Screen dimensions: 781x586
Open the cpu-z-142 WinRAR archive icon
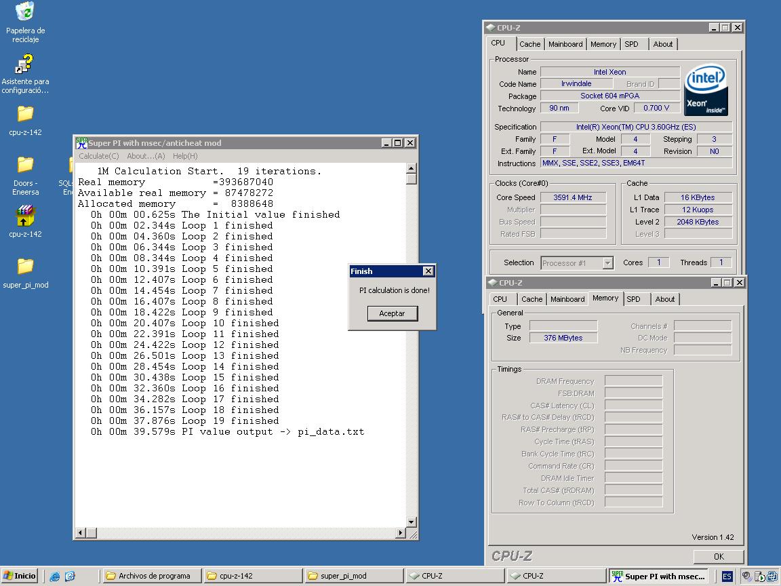[x=25, y=215]
